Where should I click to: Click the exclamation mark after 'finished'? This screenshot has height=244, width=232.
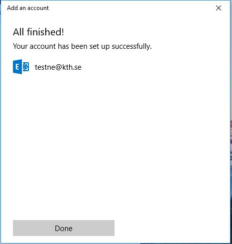(x=63, y=32)
